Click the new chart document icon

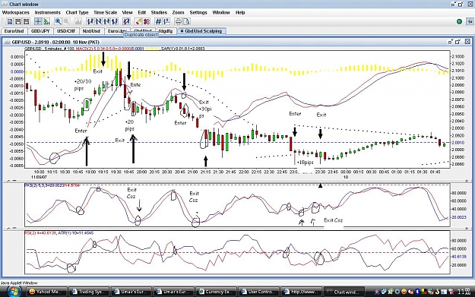10,21
